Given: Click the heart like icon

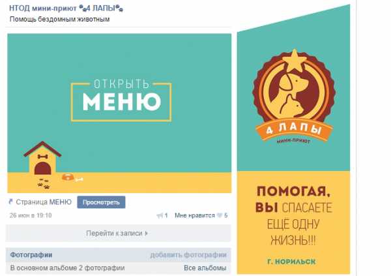Looking at the screenshot, I should click(220, 215).
